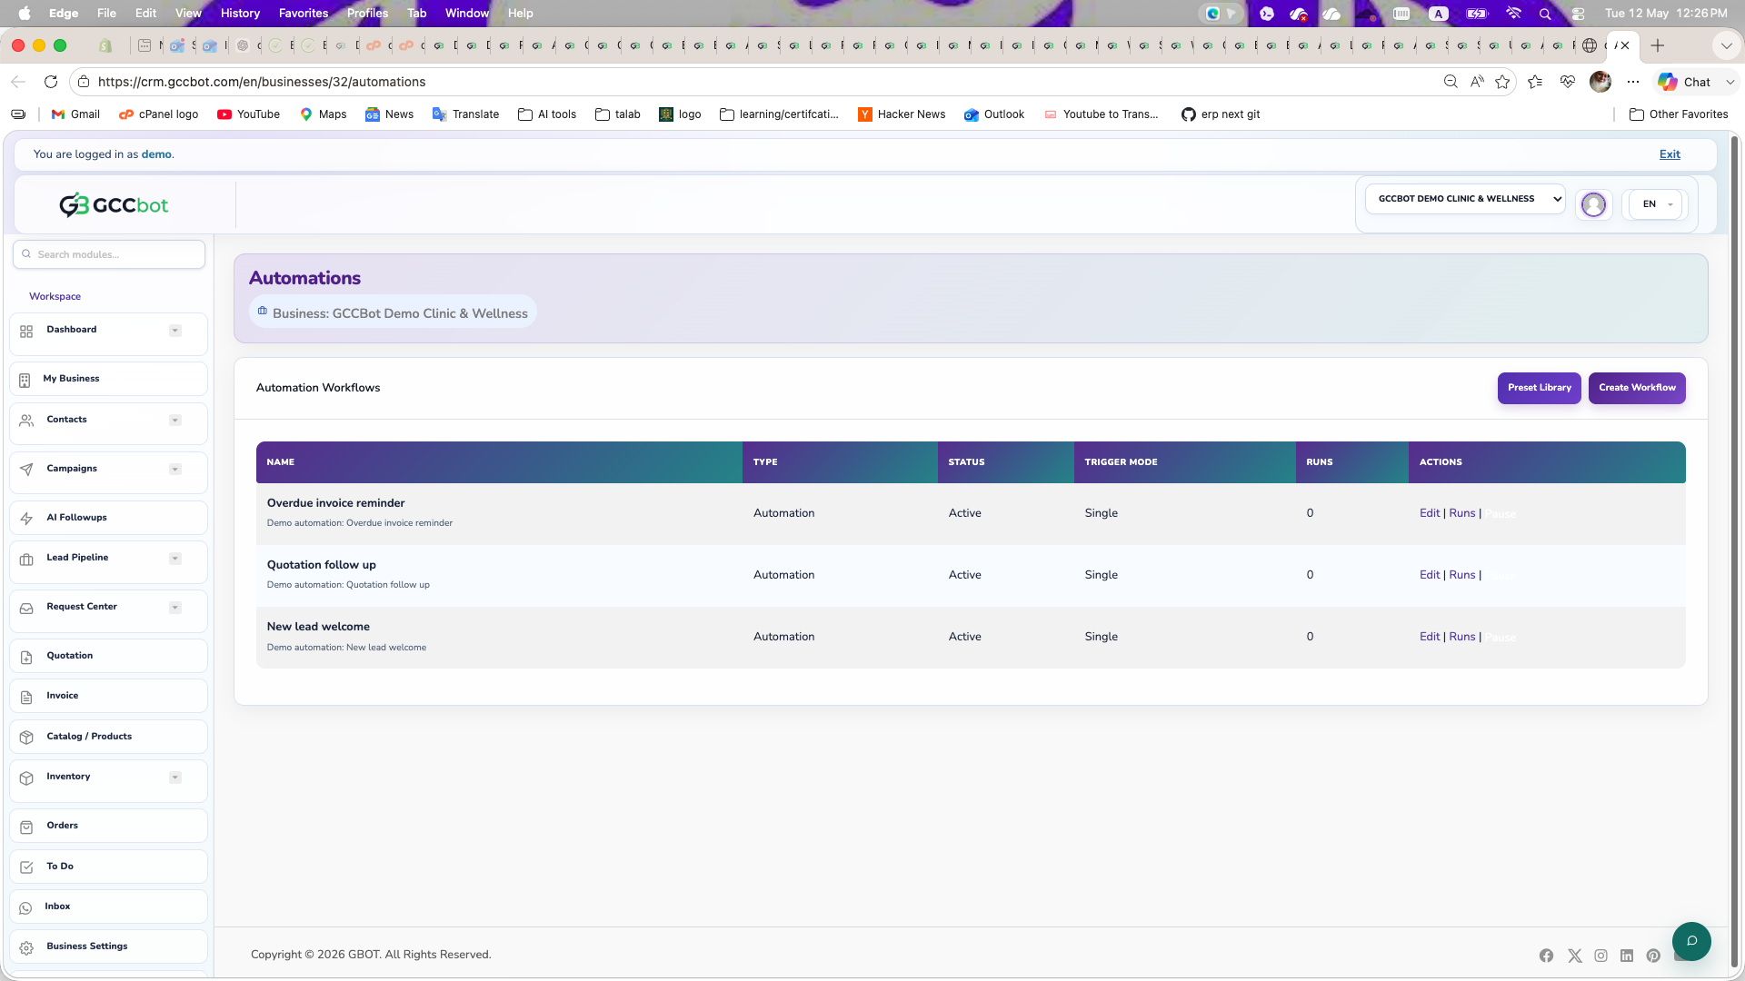Open the AI tools bookmarks folder
This screenshot has height=981, width=1745.
(x=547, y=114)
